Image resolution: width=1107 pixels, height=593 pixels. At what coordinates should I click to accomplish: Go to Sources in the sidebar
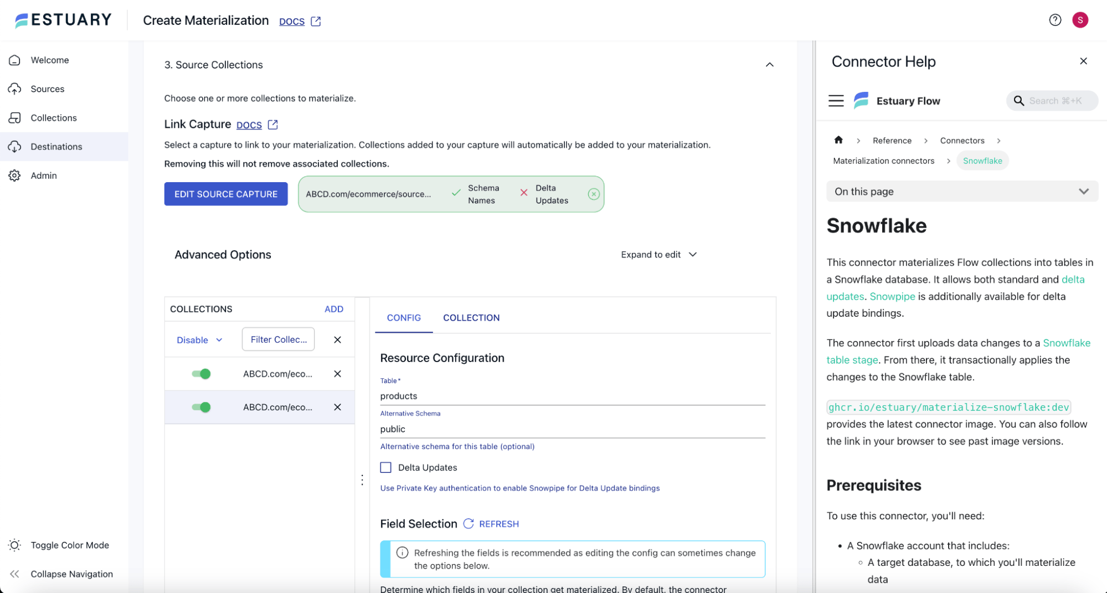point(48,89)
